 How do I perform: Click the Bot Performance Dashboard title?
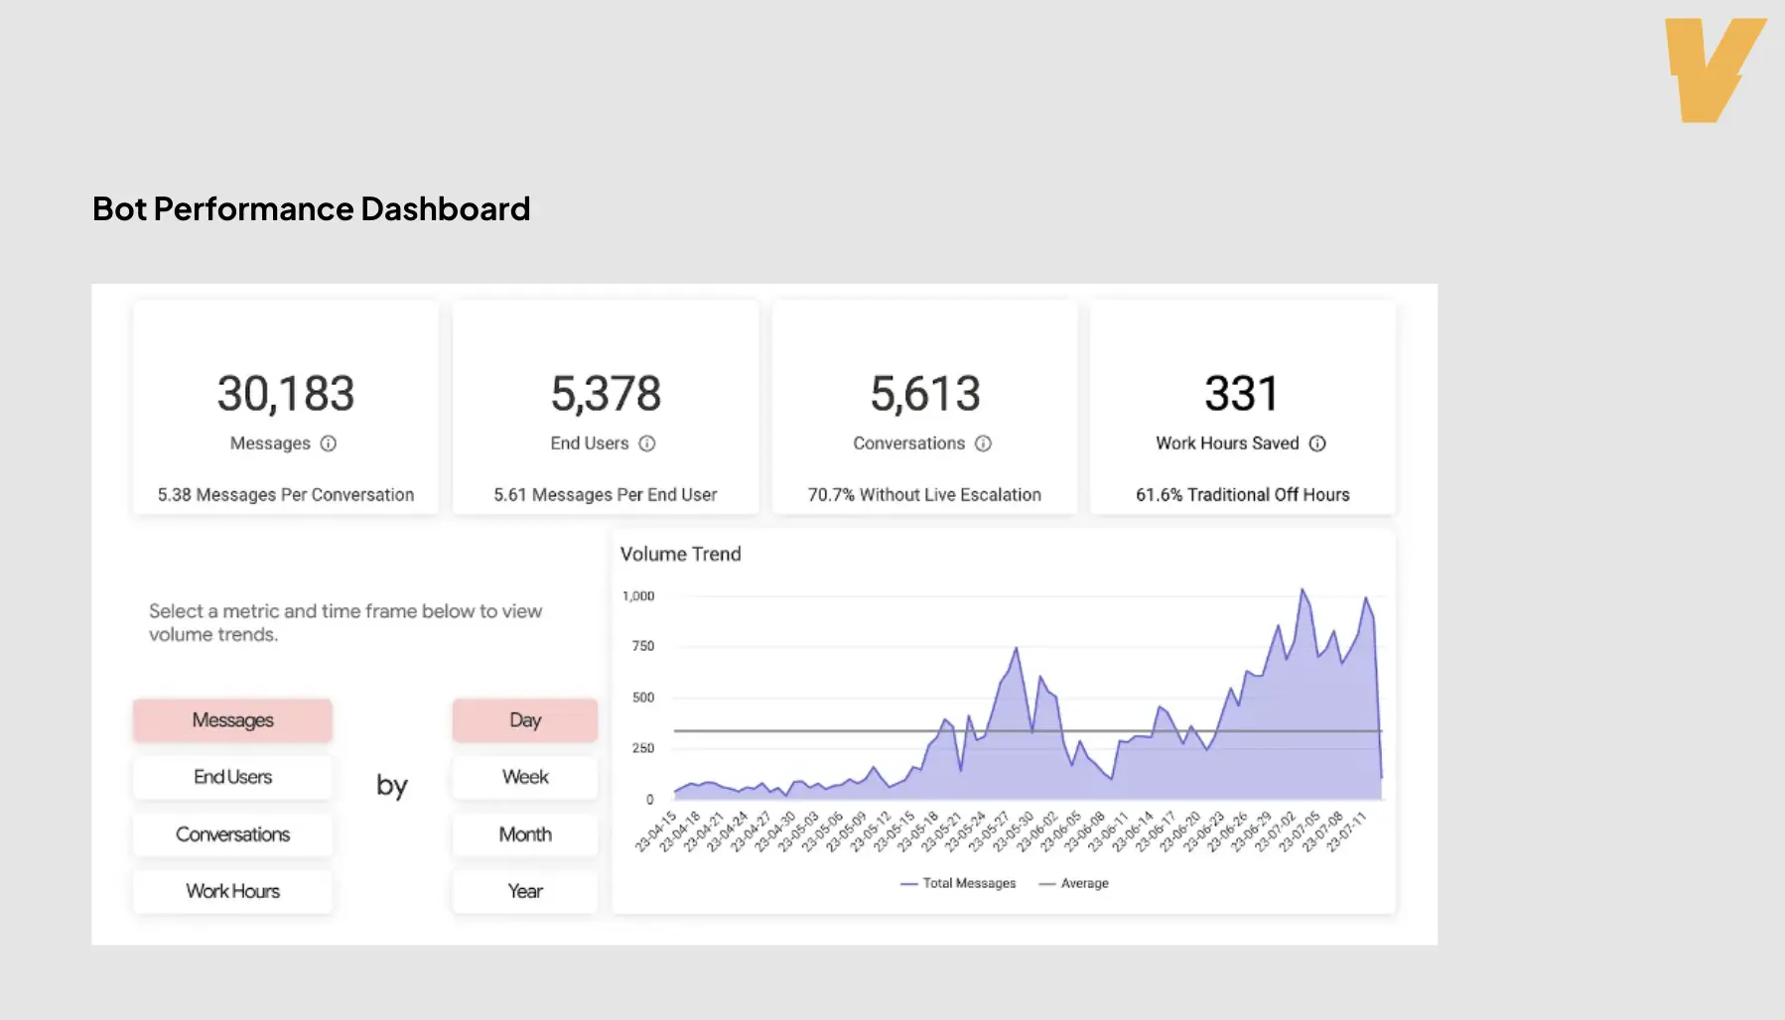(311, 208)
